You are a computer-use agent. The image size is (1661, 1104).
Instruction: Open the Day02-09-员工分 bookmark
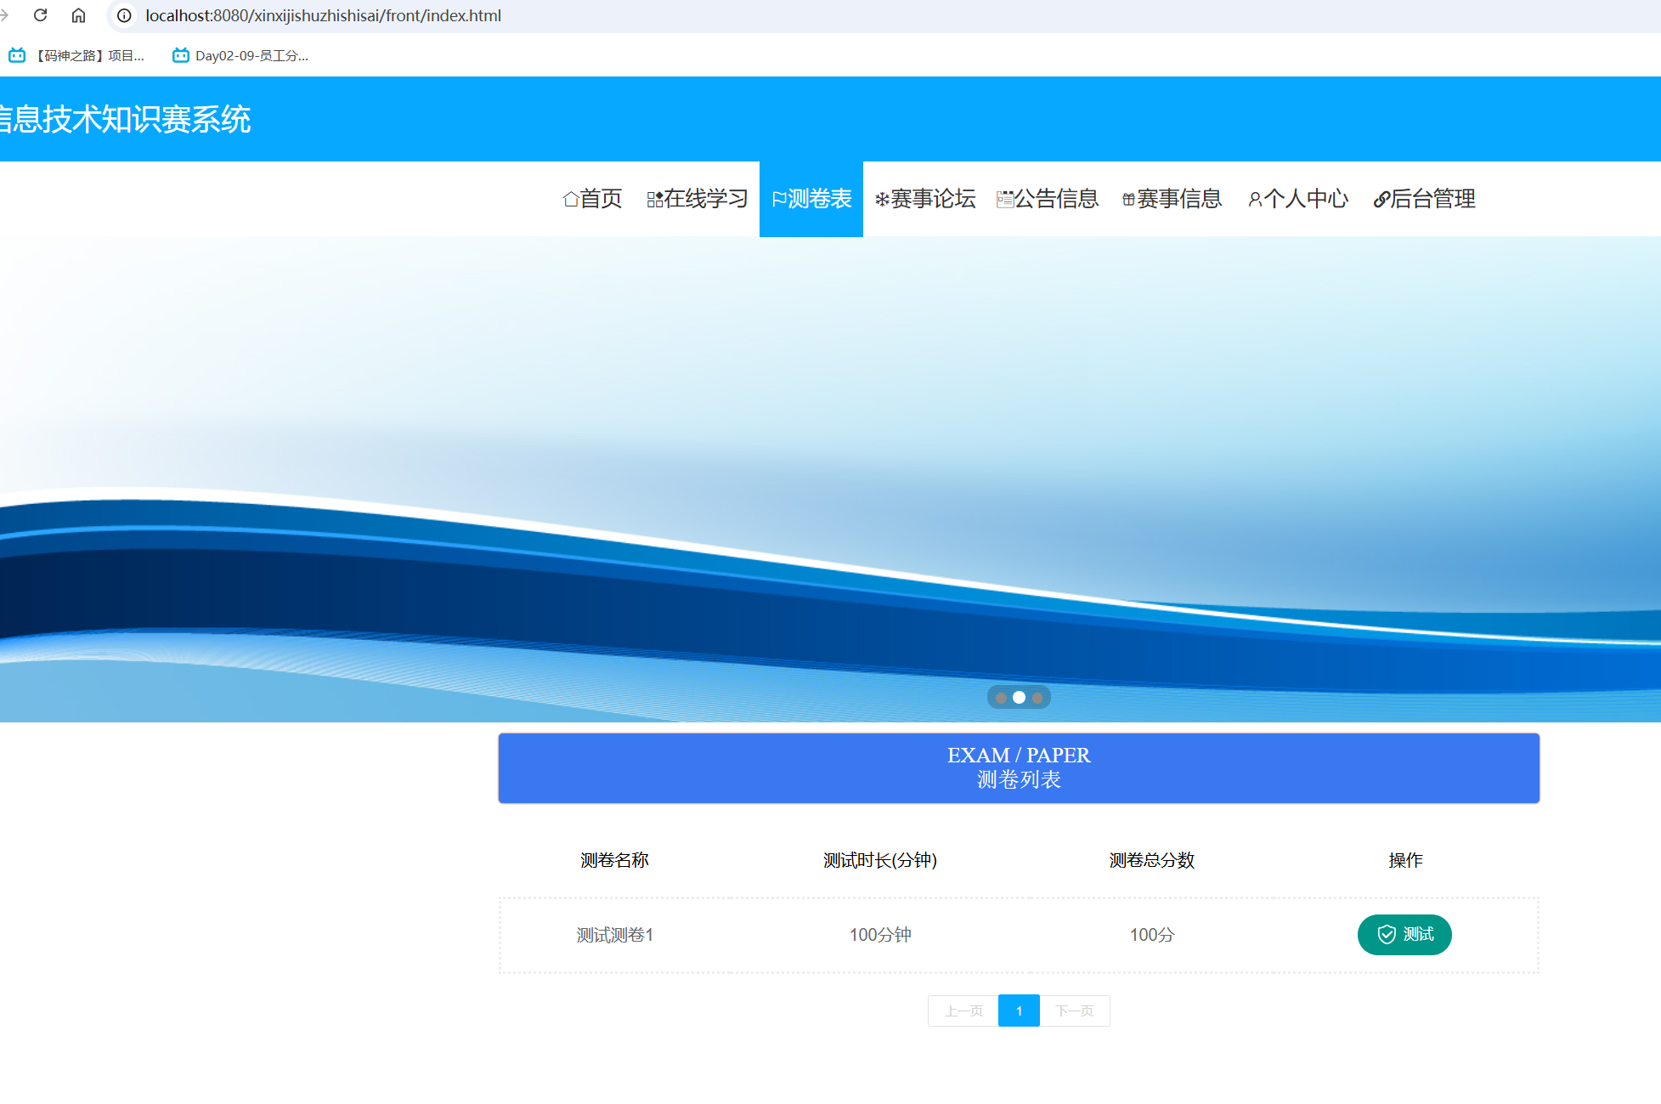pyautogui.click(x=240, y=55)
